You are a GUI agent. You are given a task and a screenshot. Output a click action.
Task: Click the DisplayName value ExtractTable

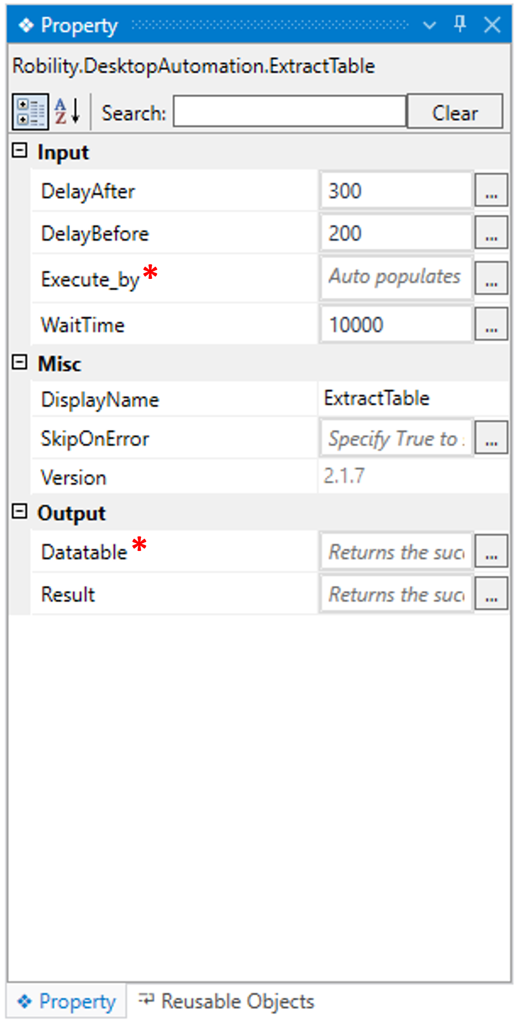[x=412, y=398]
